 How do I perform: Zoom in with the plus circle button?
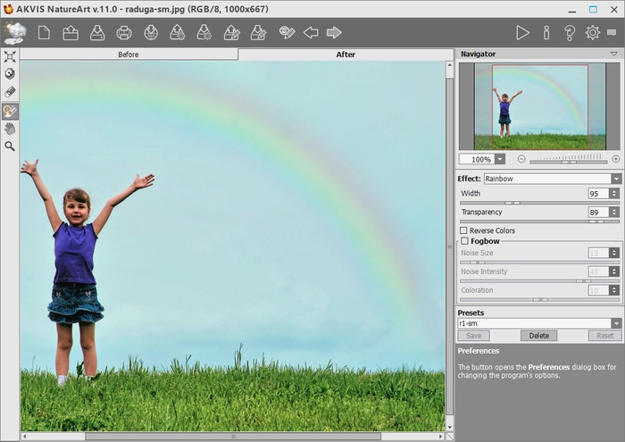coord(616,159)
